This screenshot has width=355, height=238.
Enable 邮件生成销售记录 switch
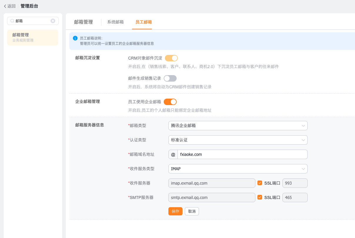tap(170, 78)
